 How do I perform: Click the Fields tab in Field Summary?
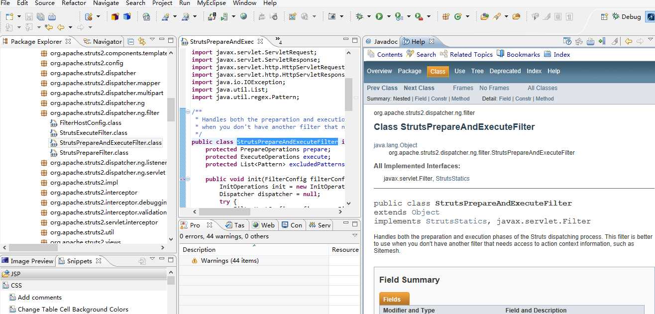[394, 299]
